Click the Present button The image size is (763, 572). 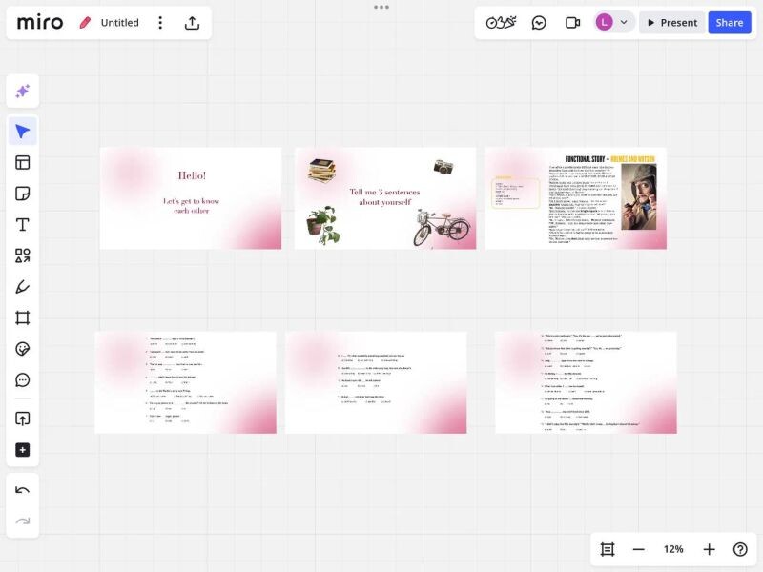coord(670,23)
